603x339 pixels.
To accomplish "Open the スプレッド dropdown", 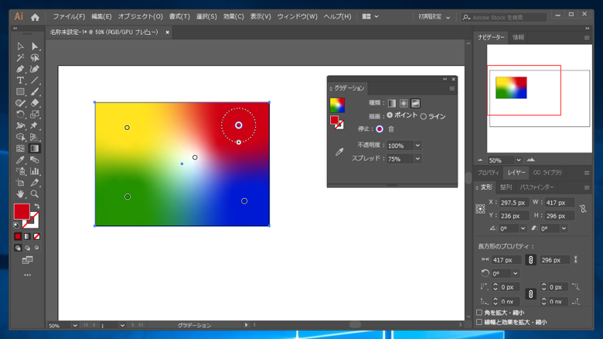I will 417,159.
